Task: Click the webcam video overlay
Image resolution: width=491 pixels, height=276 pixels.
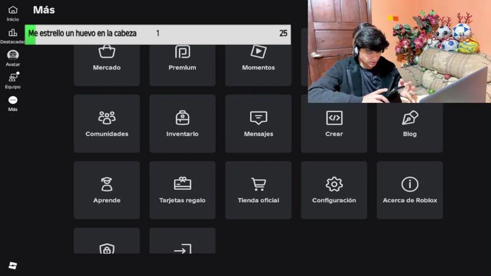Action: coord(399,51)
